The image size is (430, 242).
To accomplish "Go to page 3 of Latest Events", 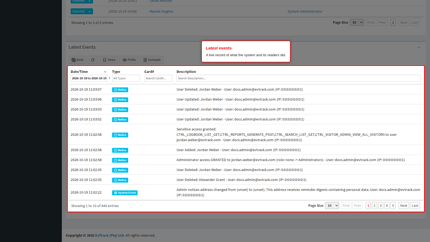I will pyautogui.click(x=381, y=206).
